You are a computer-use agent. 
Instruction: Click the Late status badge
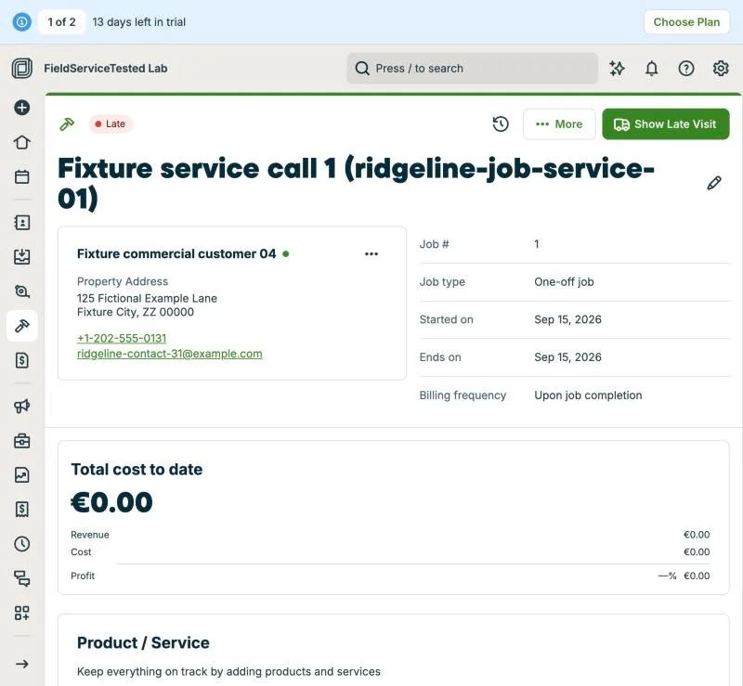tap(111, 124)
